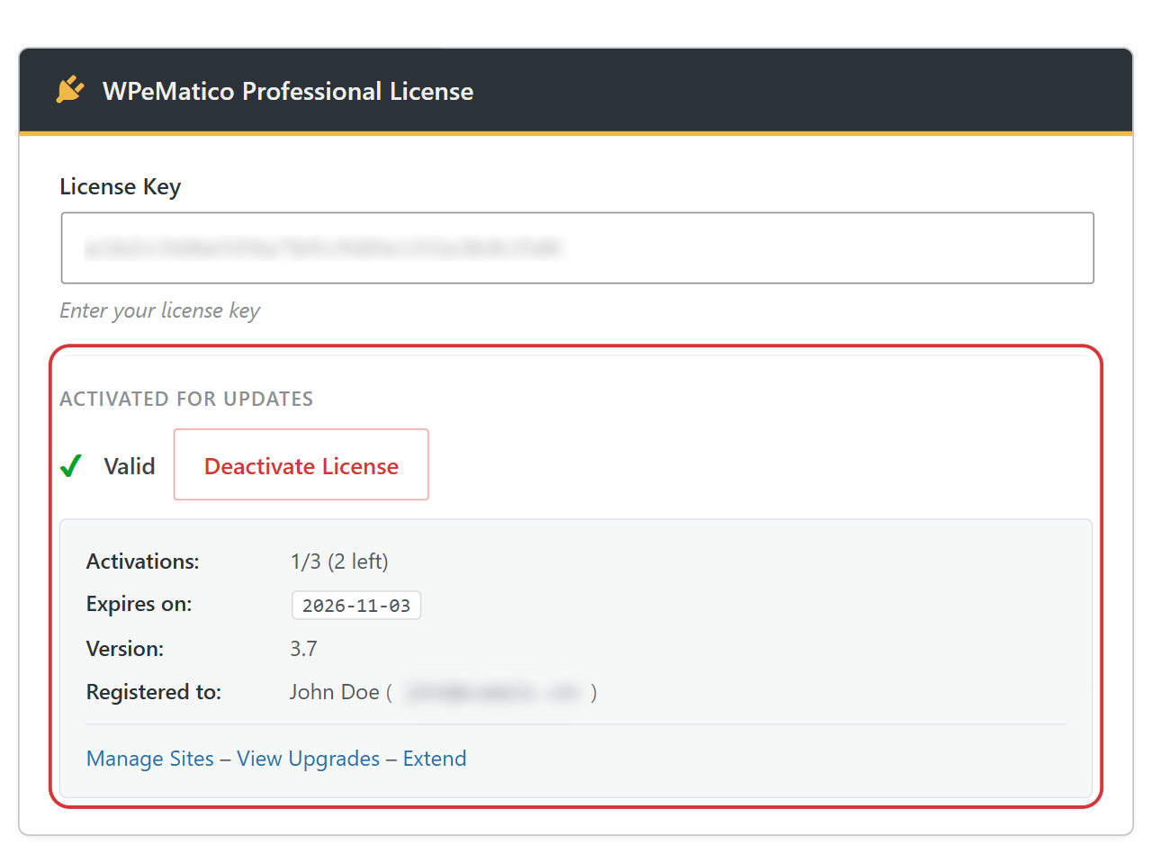Click the 'Version:' label

click(125, 649)
